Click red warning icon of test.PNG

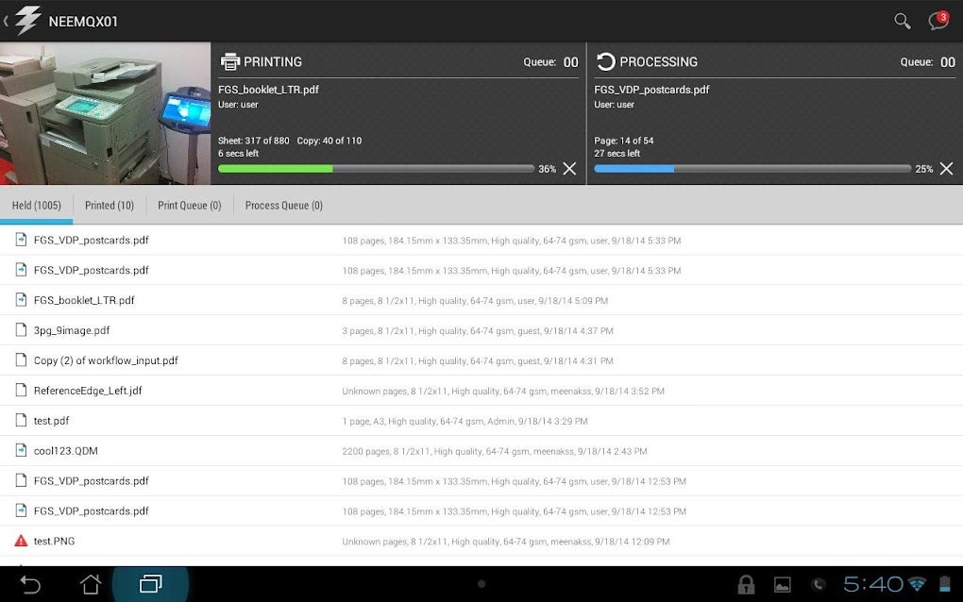tap(21, 541)
